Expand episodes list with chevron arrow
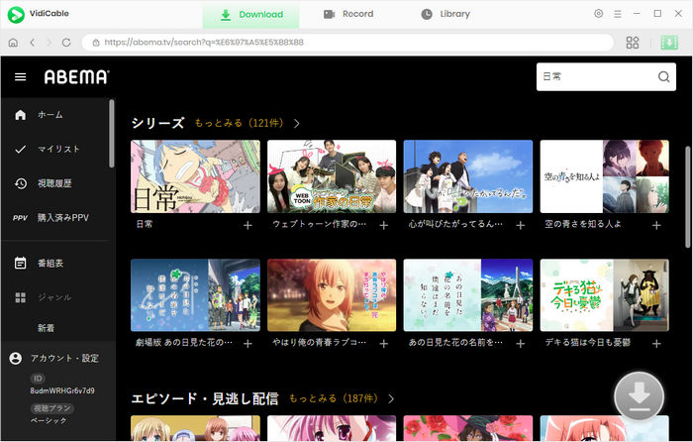Screen dimensions: 693x442 [391, 399]
